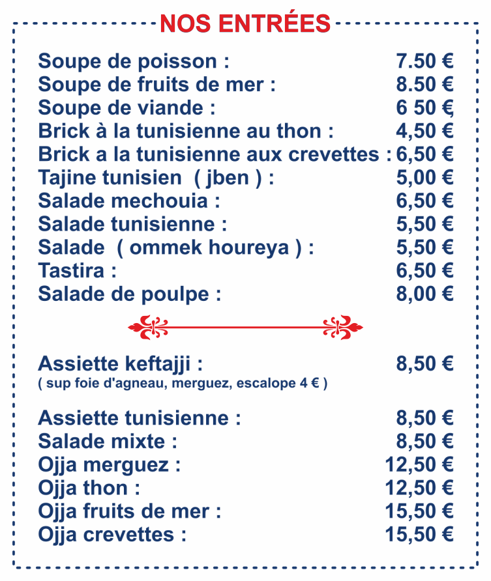Screen dimensions: 491x581
Task: Click the Tastira menu entry
Action: tap(245, 270)
